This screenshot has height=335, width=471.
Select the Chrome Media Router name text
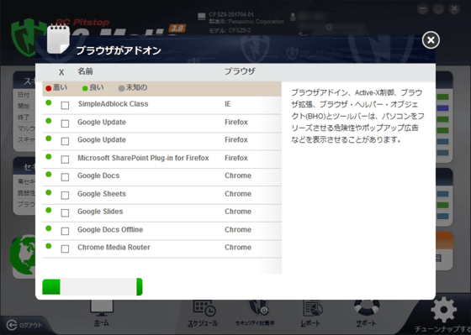[114, 248]
